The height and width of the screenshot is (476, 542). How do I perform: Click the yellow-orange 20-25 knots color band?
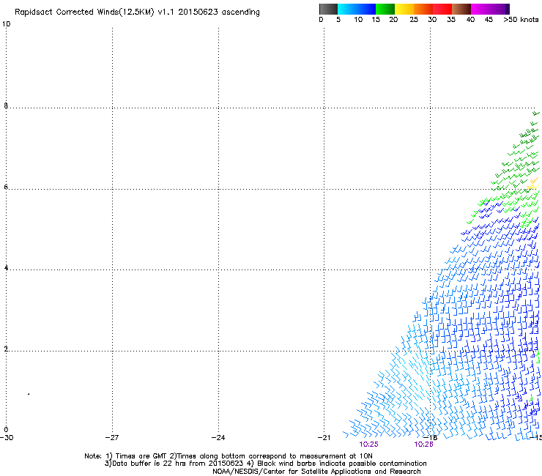click(404, 9)
